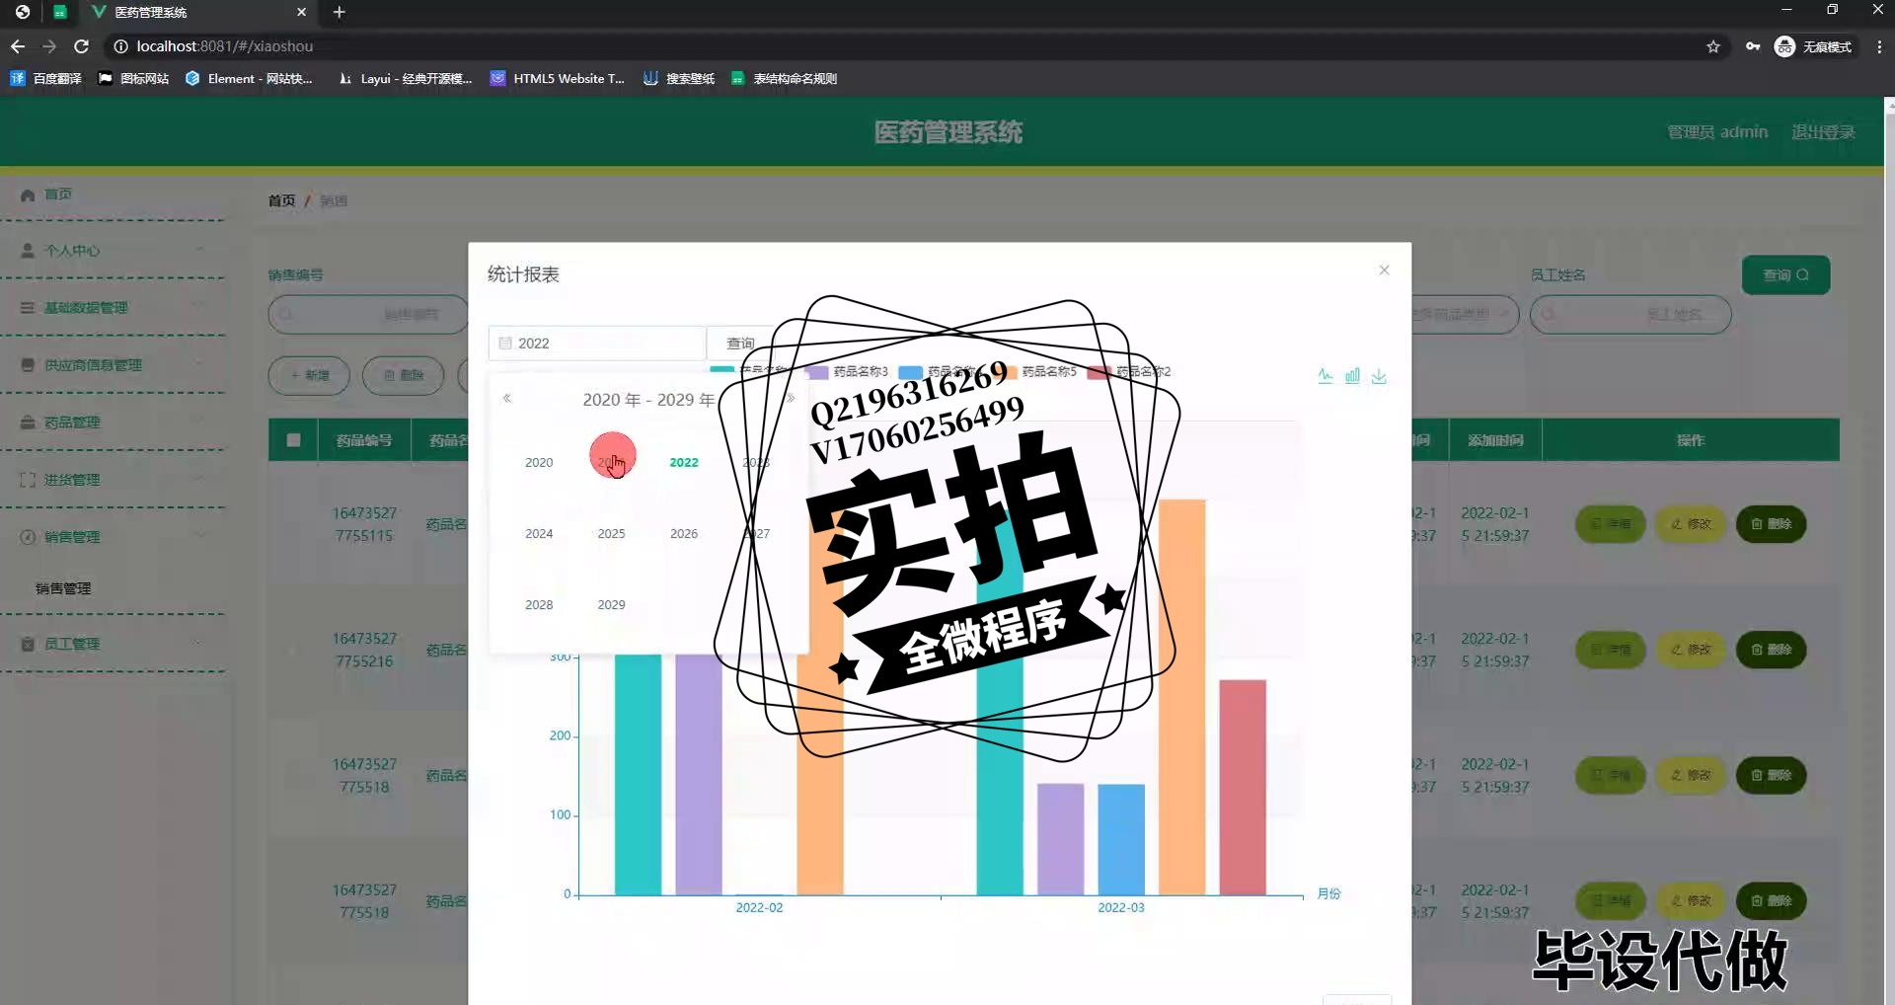Close the 统计报表 dialog
The height and width of the screenshot is (1005, 1895).
click(1384, 270)
